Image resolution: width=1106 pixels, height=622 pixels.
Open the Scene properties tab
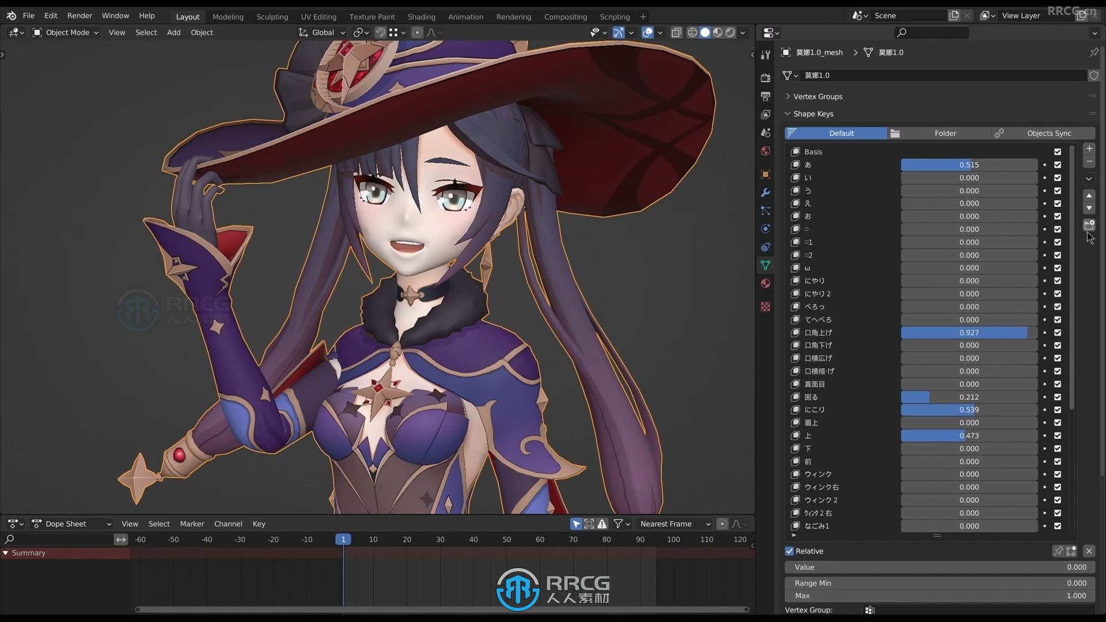[x=765, y=133]
